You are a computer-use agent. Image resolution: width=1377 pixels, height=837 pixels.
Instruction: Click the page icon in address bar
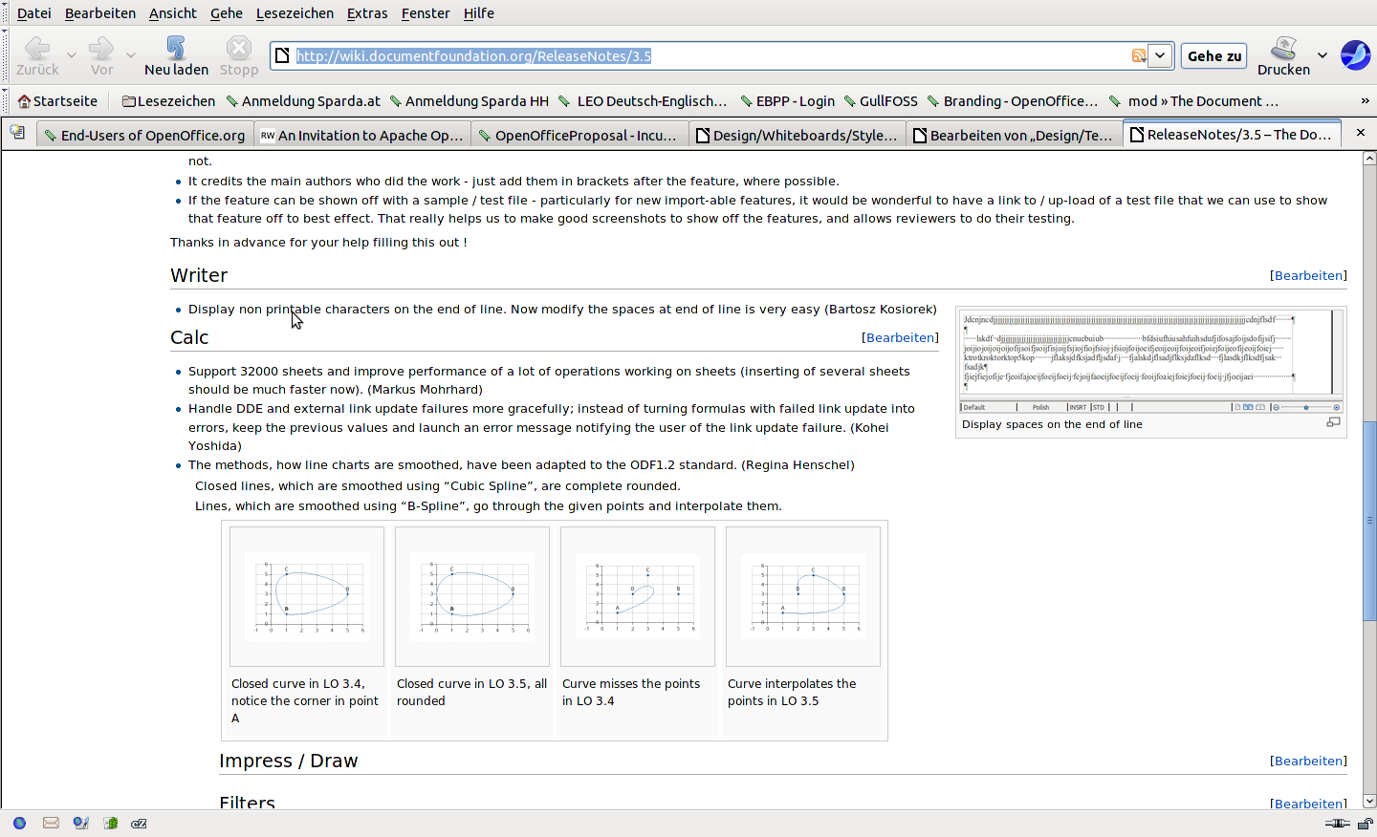[282, 56]
